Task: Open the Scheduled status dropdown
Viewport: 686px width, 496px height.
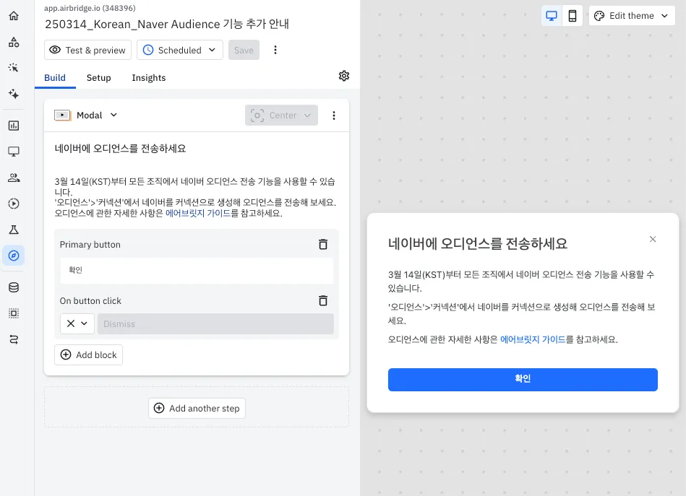Action: (180, 50)
